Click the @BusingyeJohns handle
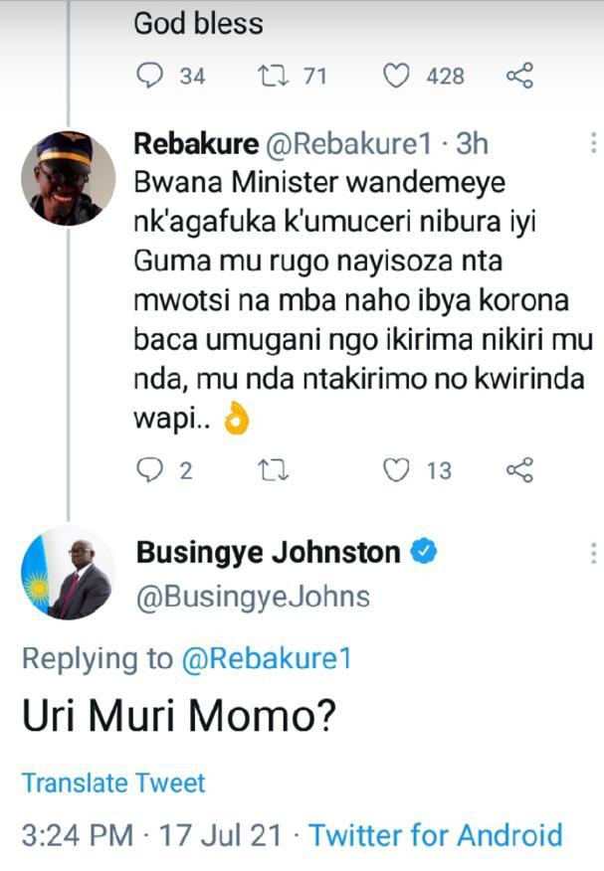Viewport: 604px width, 871px height. tap(252, 596)
